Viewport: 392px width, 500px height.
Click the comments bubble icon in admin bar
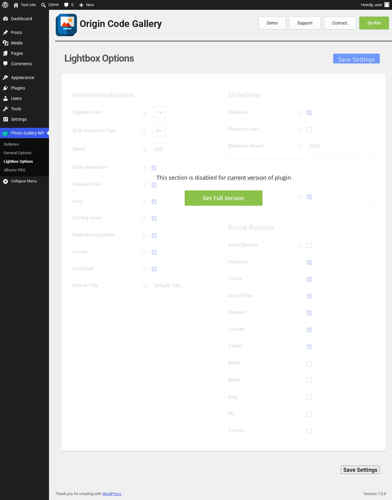(x=66, y=5)
